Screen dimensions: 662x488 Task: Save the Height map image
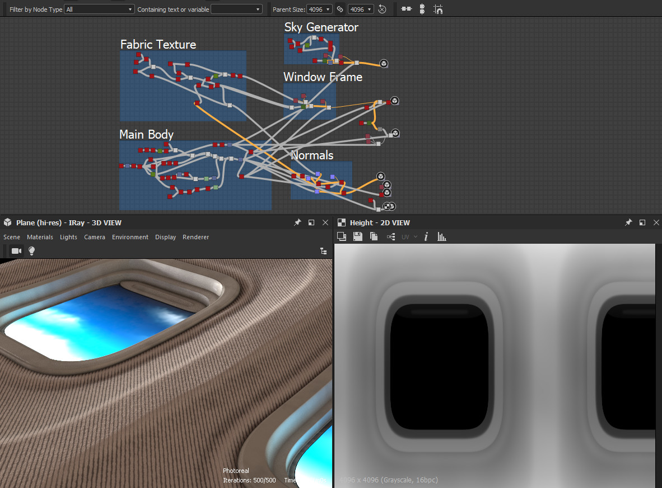click(x=357, y=236)
